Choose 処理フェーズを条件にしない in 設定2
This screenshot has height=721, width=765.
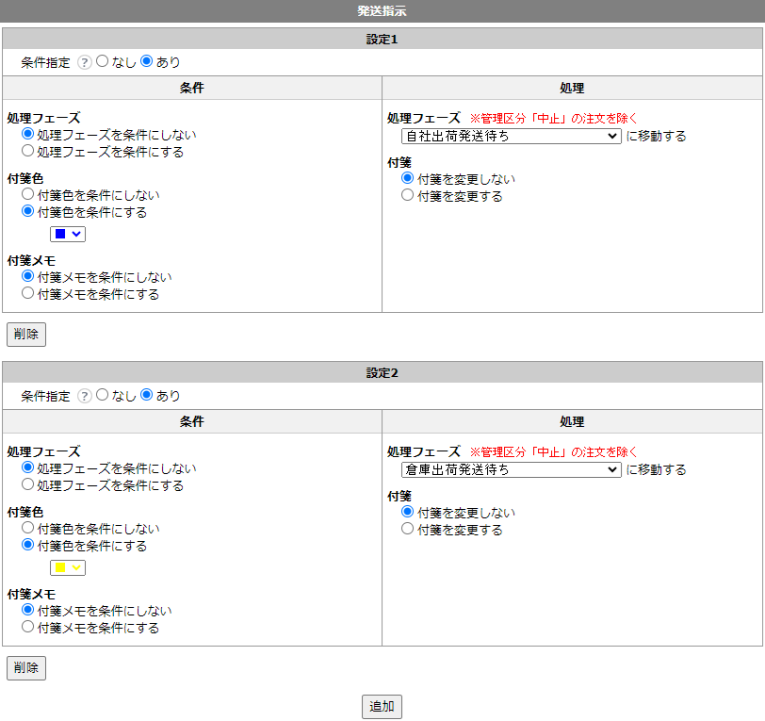point(28,467)
